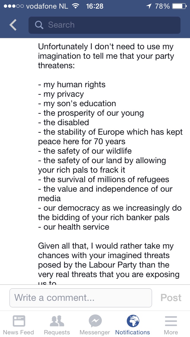Tap the Notifications globe icon

click(133, 321)
